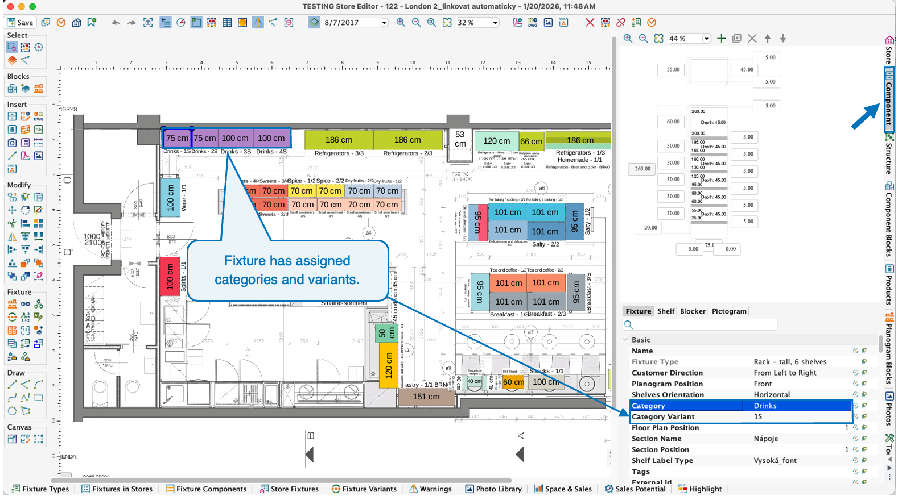Open the Fixture Variants bottom tab
Image resolution: width=898 pixels, height=496 pixels.
point(364,489)
